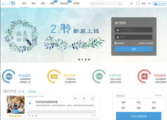Click the blue 登录 login button
The image size is (167, 120).
[134, 49]
